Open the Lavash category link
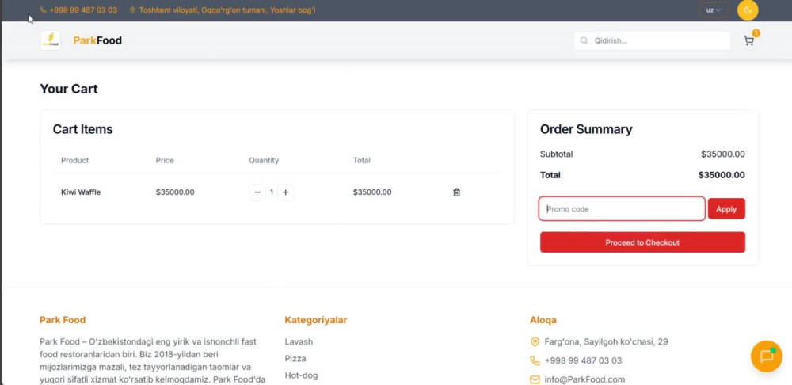The height and width of the screenshot is (385, 792). click(299, 341)
